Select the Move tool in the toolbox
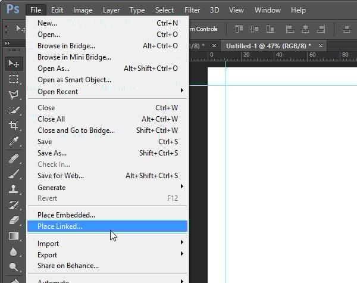Image resolution: width=357 pixels, height=283 pixels. coord(14,63)
